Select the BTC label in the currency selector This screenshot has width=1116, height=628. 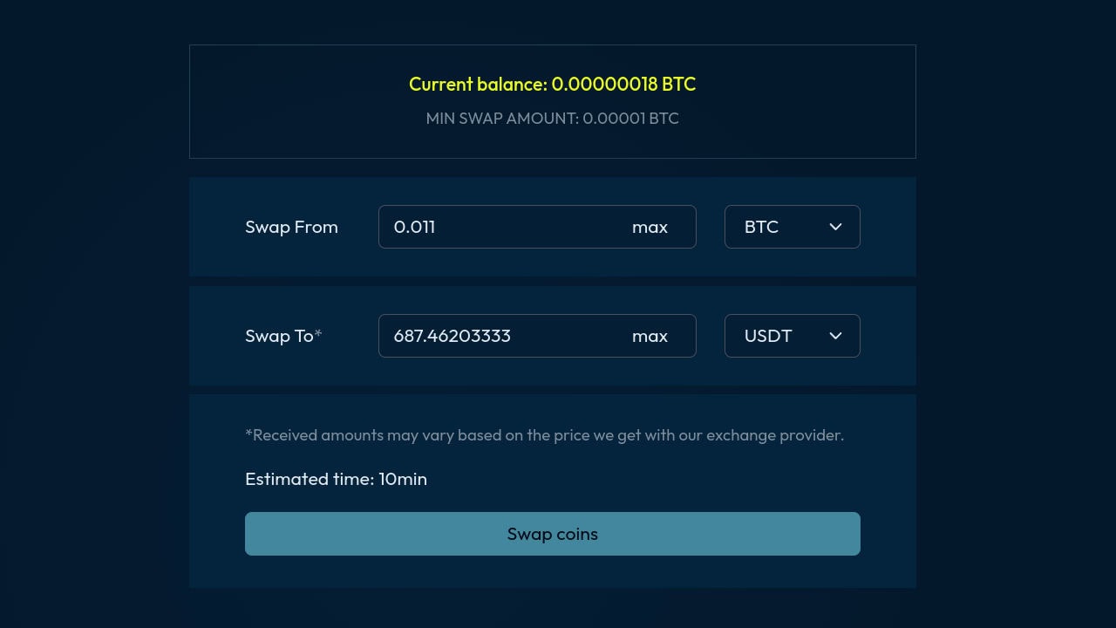coord(761,227)
